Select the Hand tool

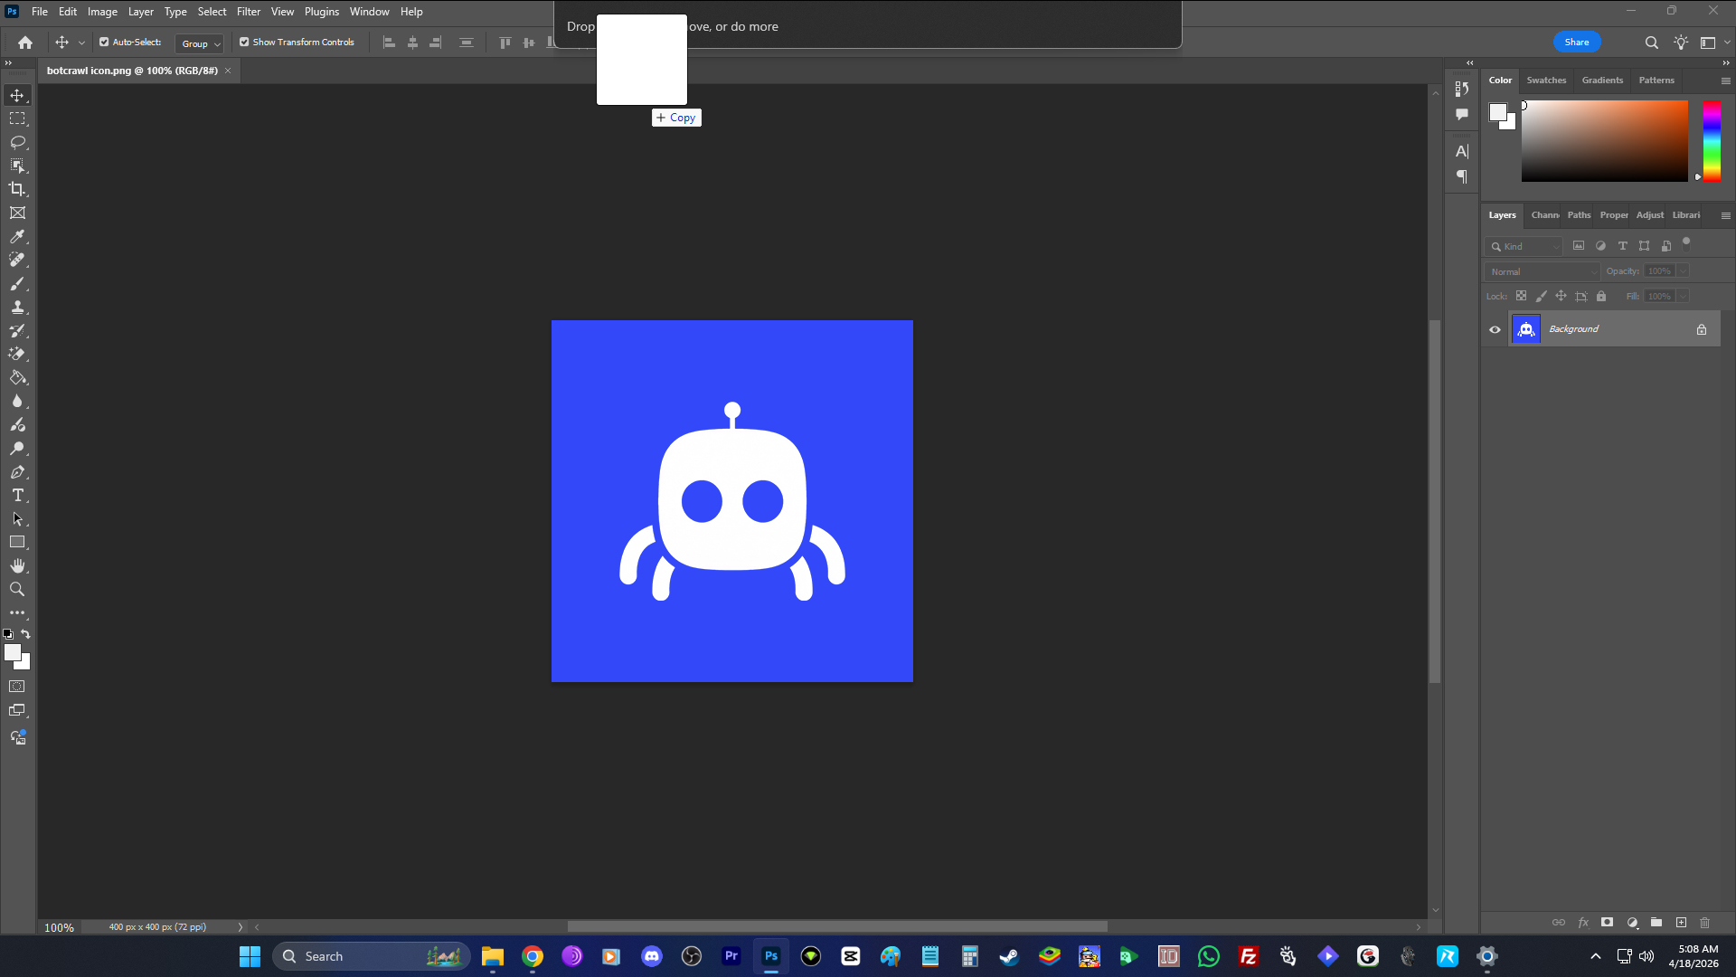(17, 566)
